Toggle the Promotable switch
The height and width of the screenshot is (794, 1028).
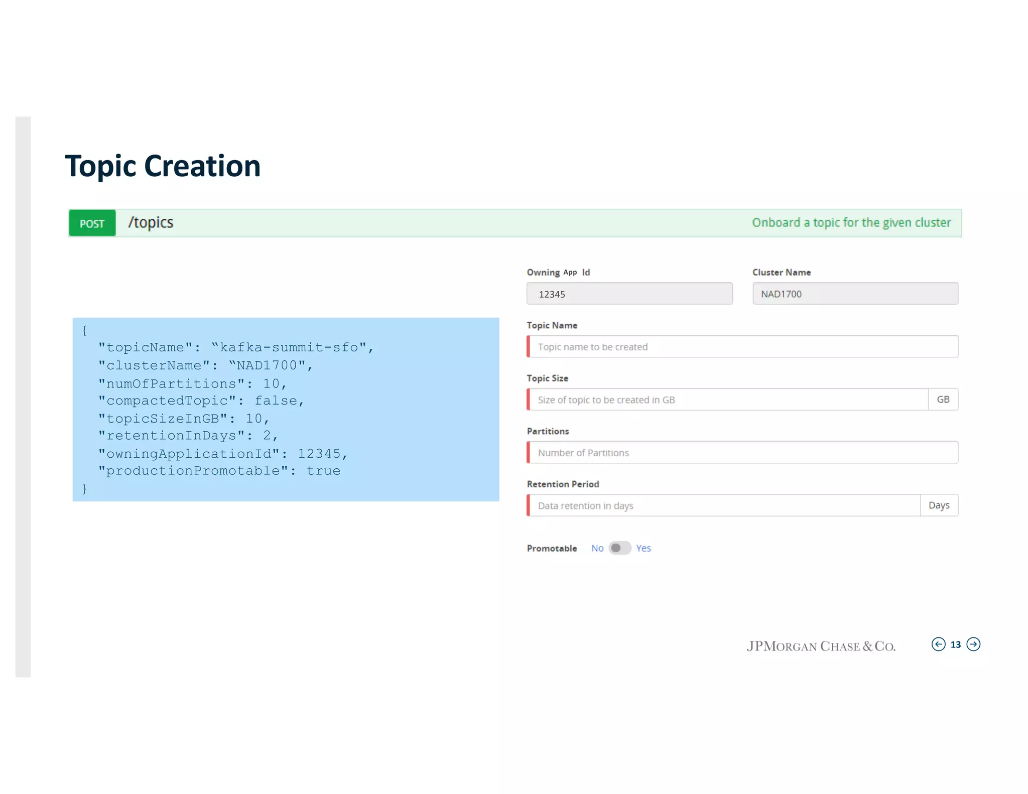coord(619,548)
